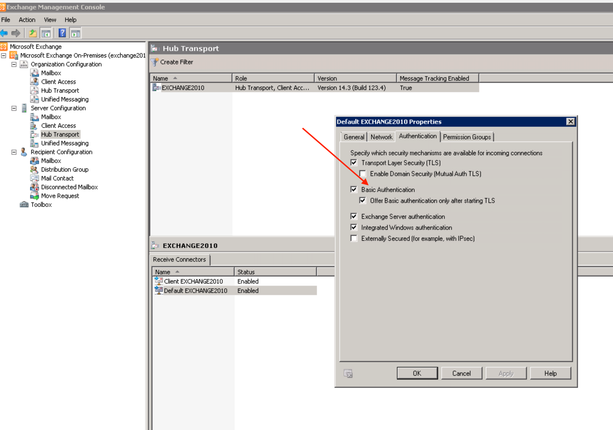Click Cancel in Properties dialog
The width and height of the screenshot is (613, 430).
pyautogui.click(x=461, y=373)
